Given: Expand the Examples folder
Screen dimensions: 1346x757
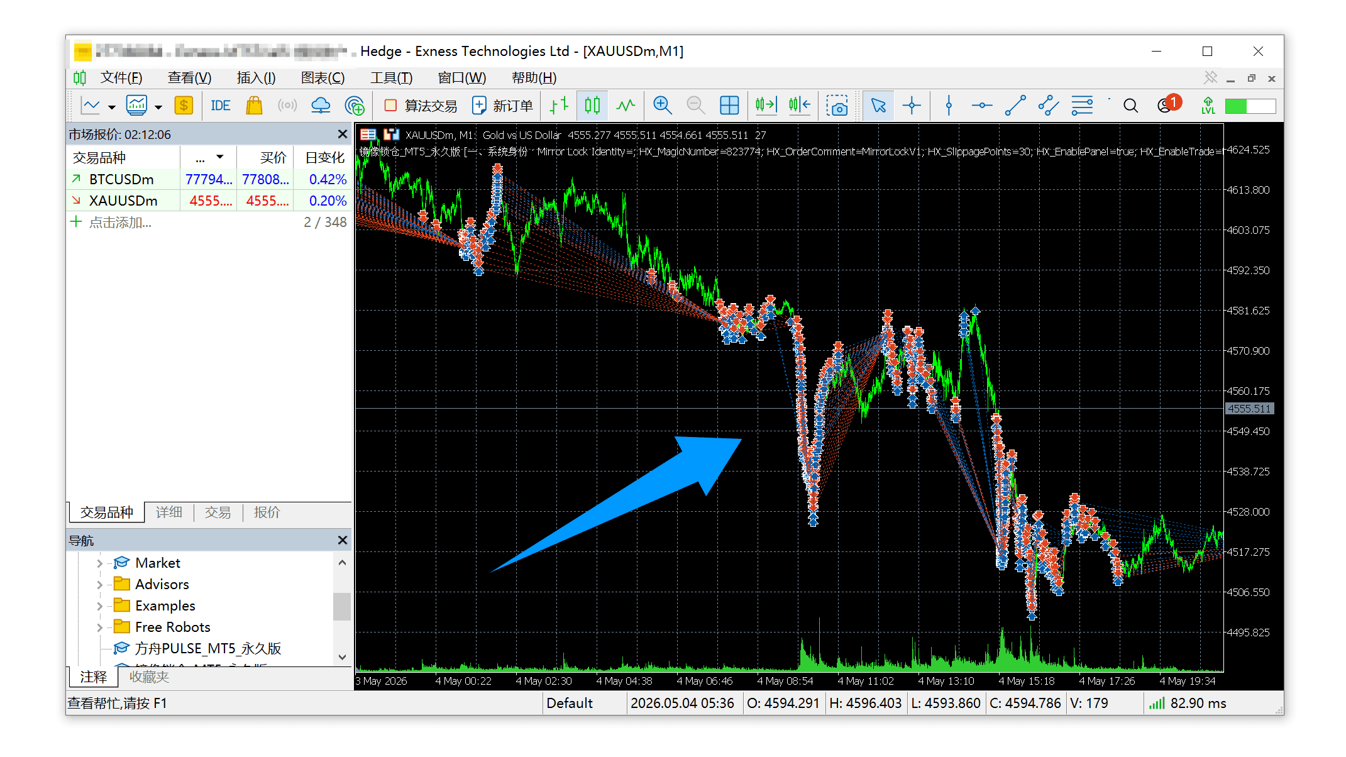Looking at the screenshot, I should point(99,606).
